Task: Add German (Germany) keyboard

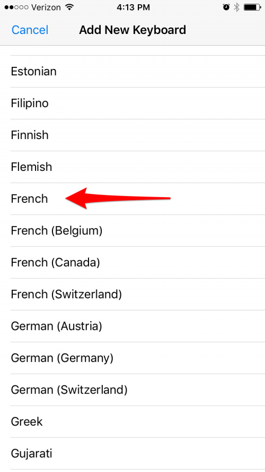Action: point(132,358)
